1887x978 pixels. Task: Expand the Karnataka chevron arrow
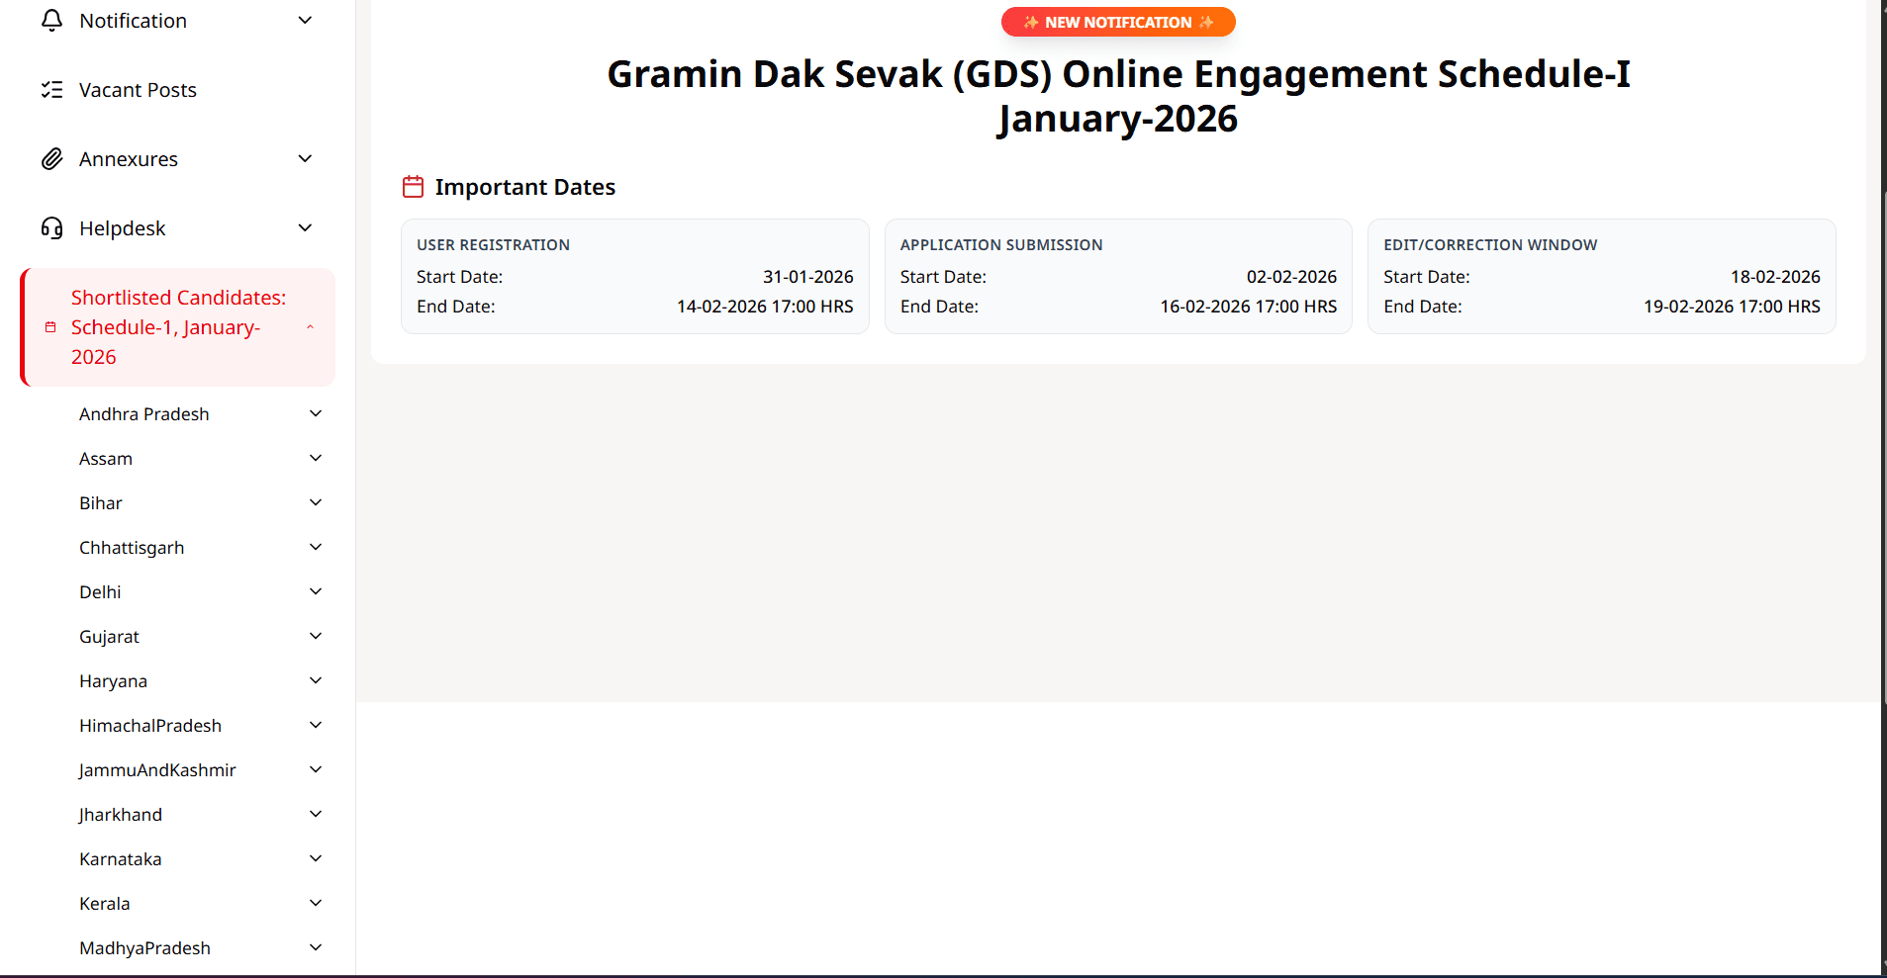[316, 859]
